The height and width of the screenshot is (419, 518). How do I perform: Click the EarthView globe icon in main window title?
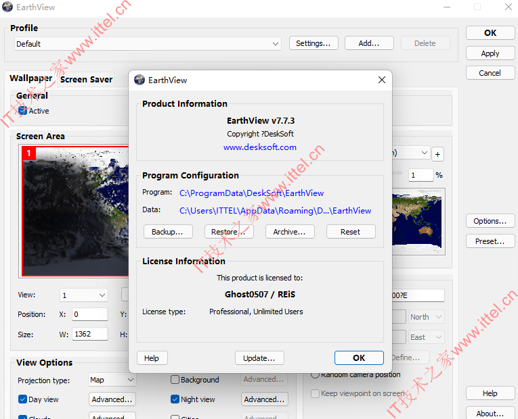(7, 7)
